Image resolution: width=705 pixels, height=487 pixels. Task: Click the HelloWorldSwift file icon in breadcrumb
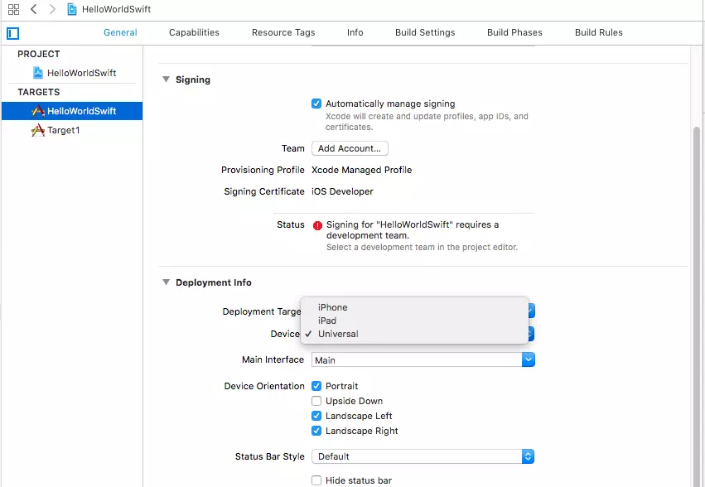(x=72, y=9)
